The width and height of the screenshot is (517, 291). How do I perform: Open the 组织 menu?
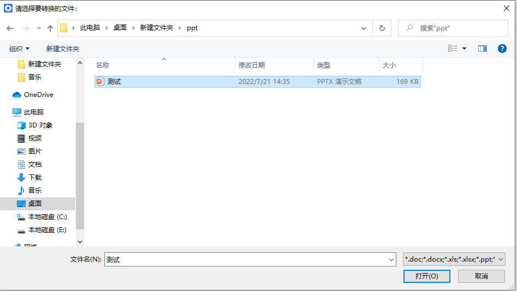[19, 48]
